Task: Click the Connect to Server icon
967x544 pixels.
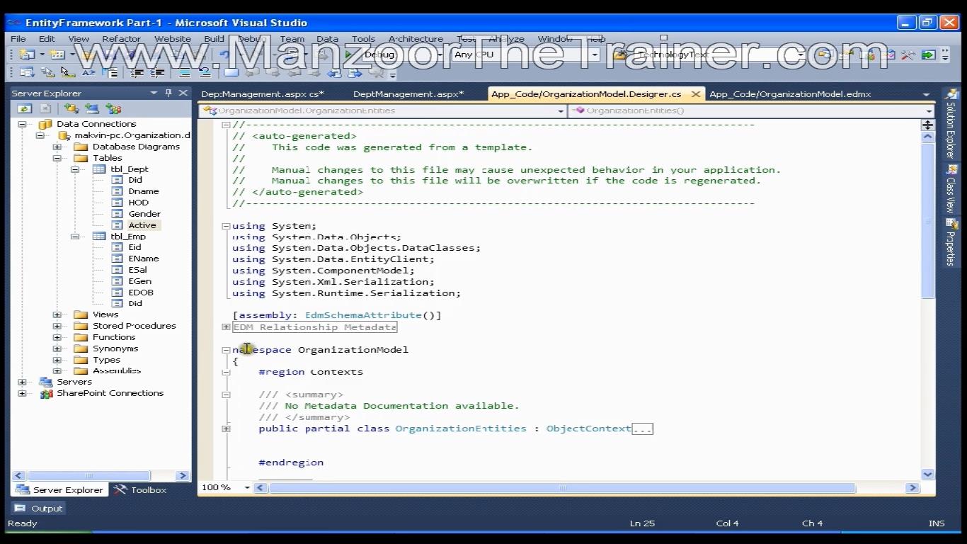Action: click(x=91, y=108)
